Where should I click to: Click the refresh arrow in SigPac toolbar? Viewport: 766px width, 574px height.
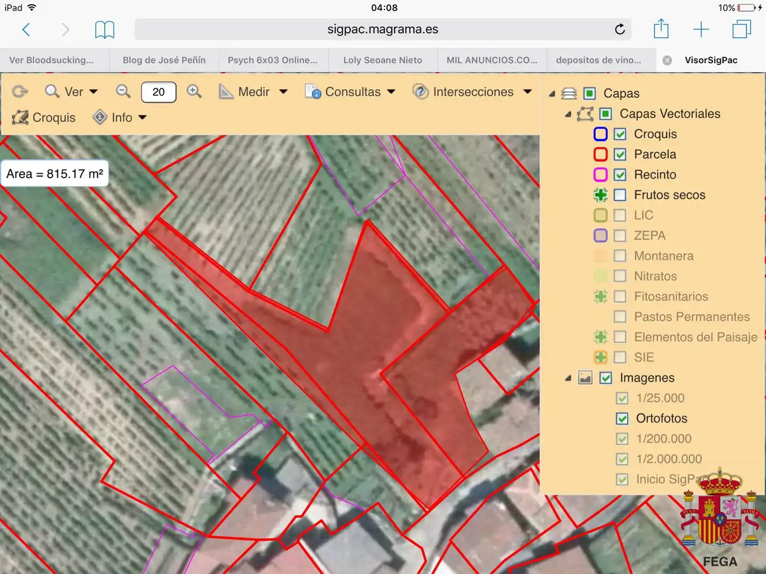[20, 91]
